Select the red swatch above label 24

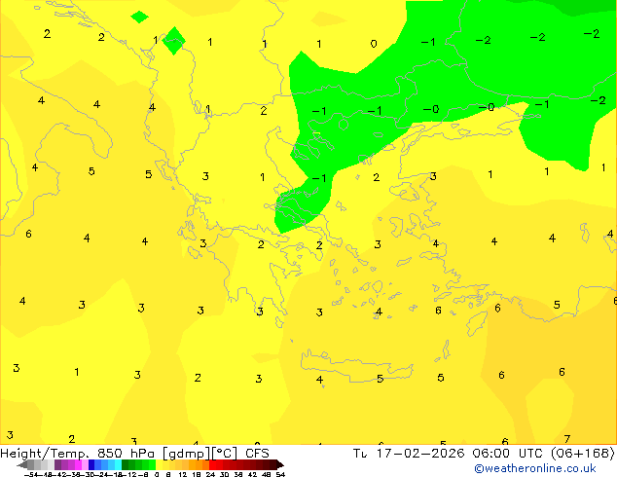pos(212,464)
